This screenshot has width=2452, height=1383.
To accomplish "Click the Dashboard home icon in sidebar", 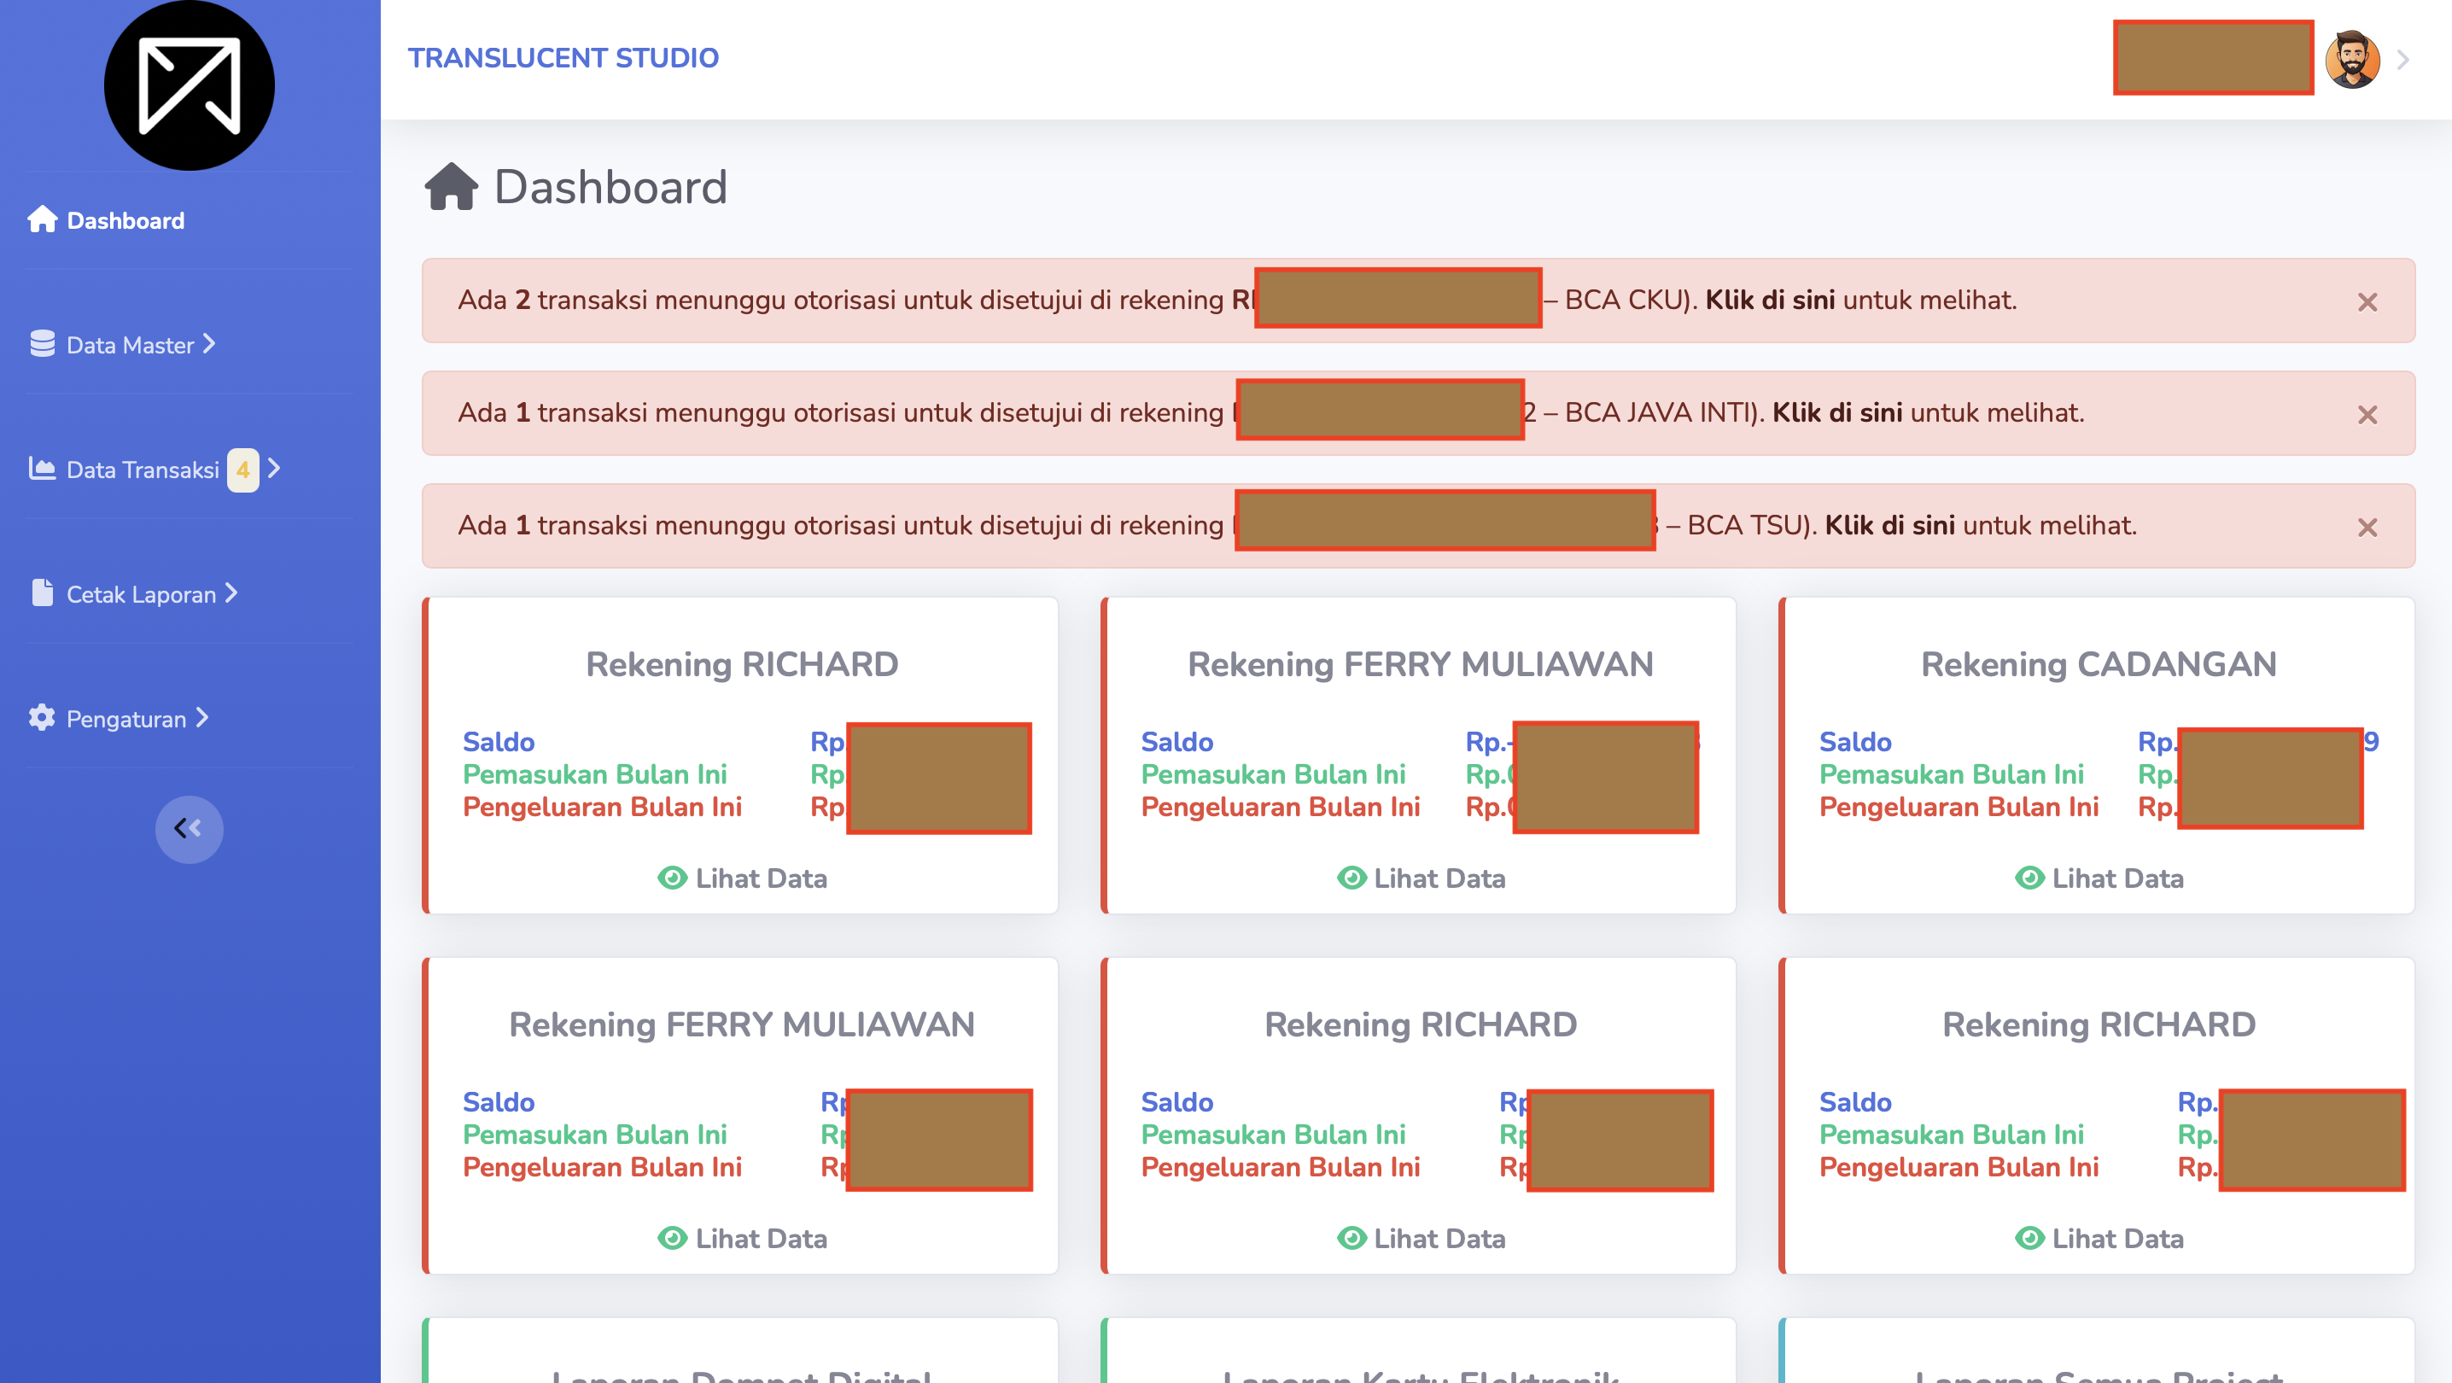I will click(42, 220).
